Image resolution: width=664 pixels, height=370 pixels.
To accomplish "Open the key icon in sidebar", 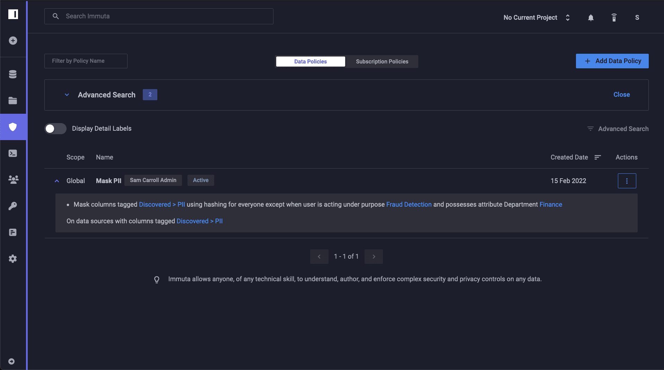I will [13, 206].
